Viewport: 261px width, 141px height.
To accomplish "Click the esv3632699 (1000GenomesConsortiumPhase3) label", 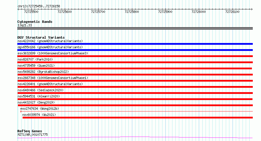I will [x=53, y=53].
